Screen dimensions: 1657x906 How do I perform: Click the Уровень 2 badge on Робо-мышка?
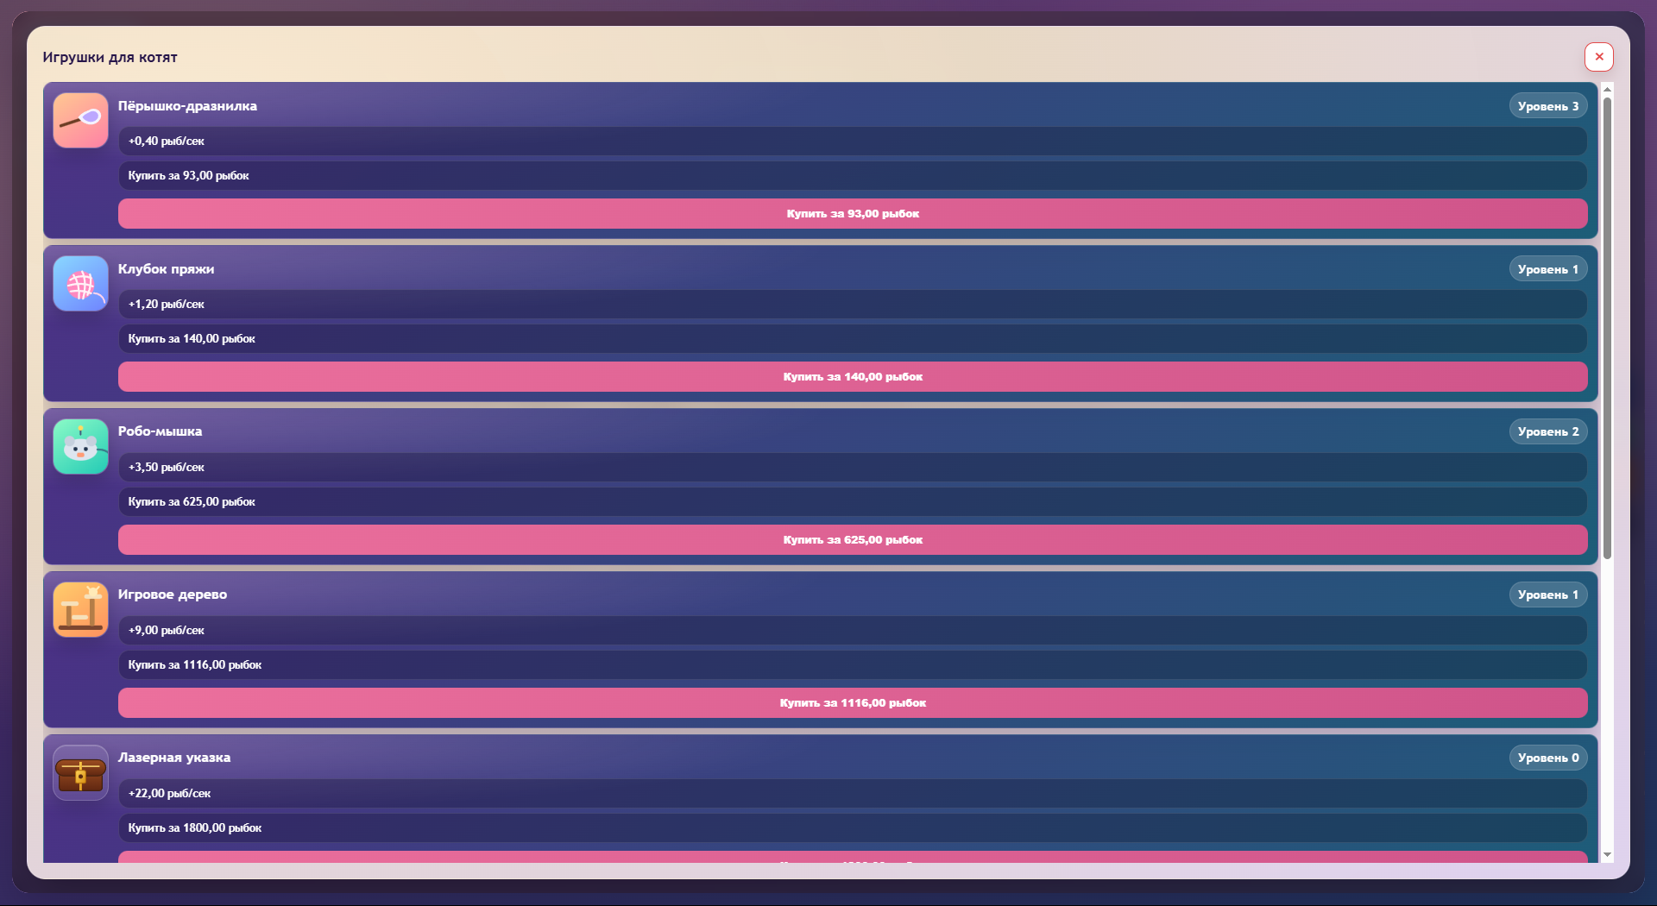(1547, 432)
